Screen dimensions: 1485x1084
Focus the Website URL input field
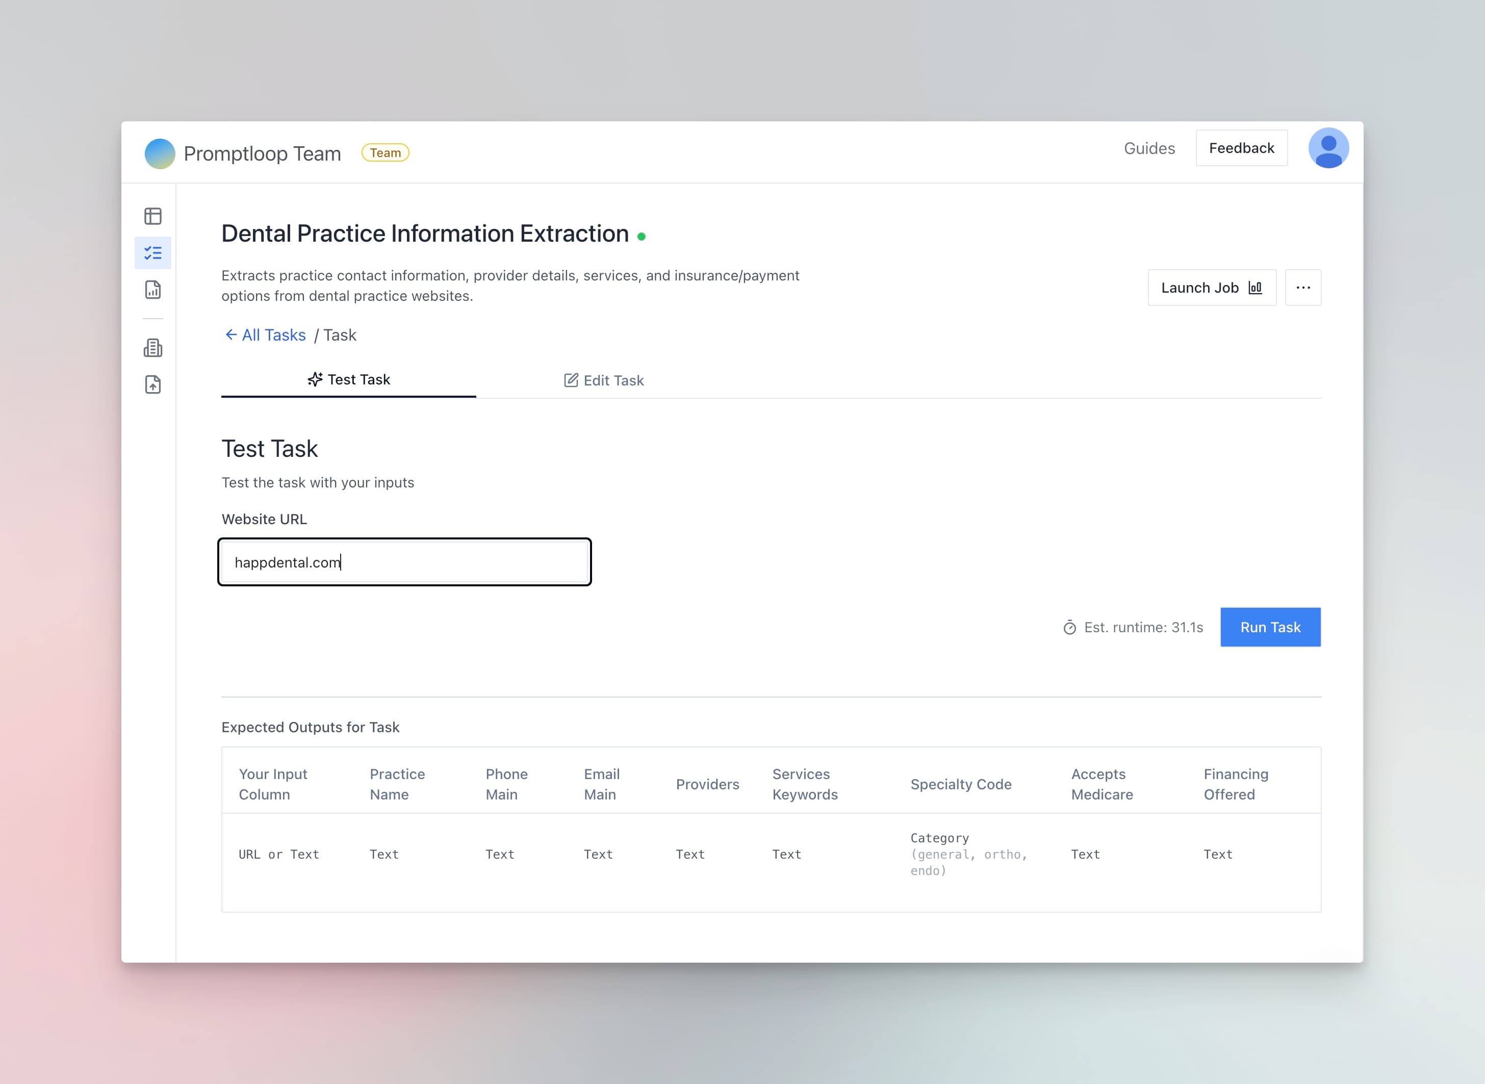tap(404, 562)
